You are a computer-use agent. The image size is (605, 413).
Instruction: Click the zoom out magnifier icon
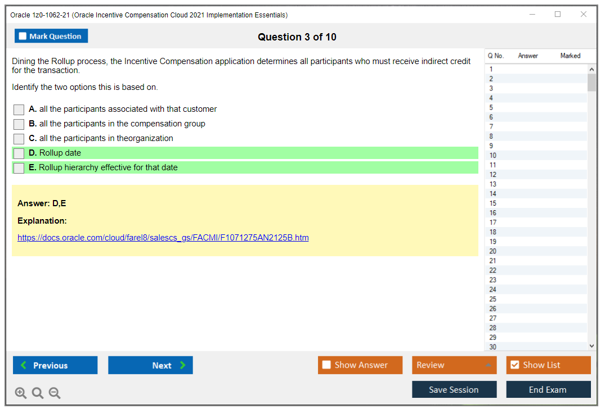pos(54,393)
